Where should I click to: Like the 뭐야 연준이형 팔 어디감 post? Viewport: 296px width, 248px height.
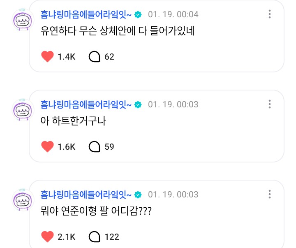47,236
